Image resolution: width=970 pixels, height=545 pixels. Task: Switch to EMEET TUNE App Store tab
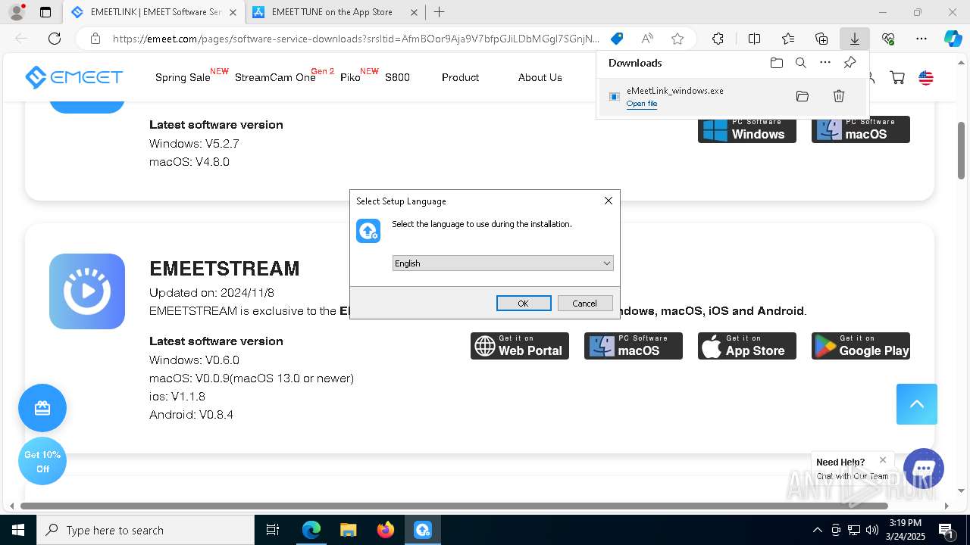[x=335, y=12]
